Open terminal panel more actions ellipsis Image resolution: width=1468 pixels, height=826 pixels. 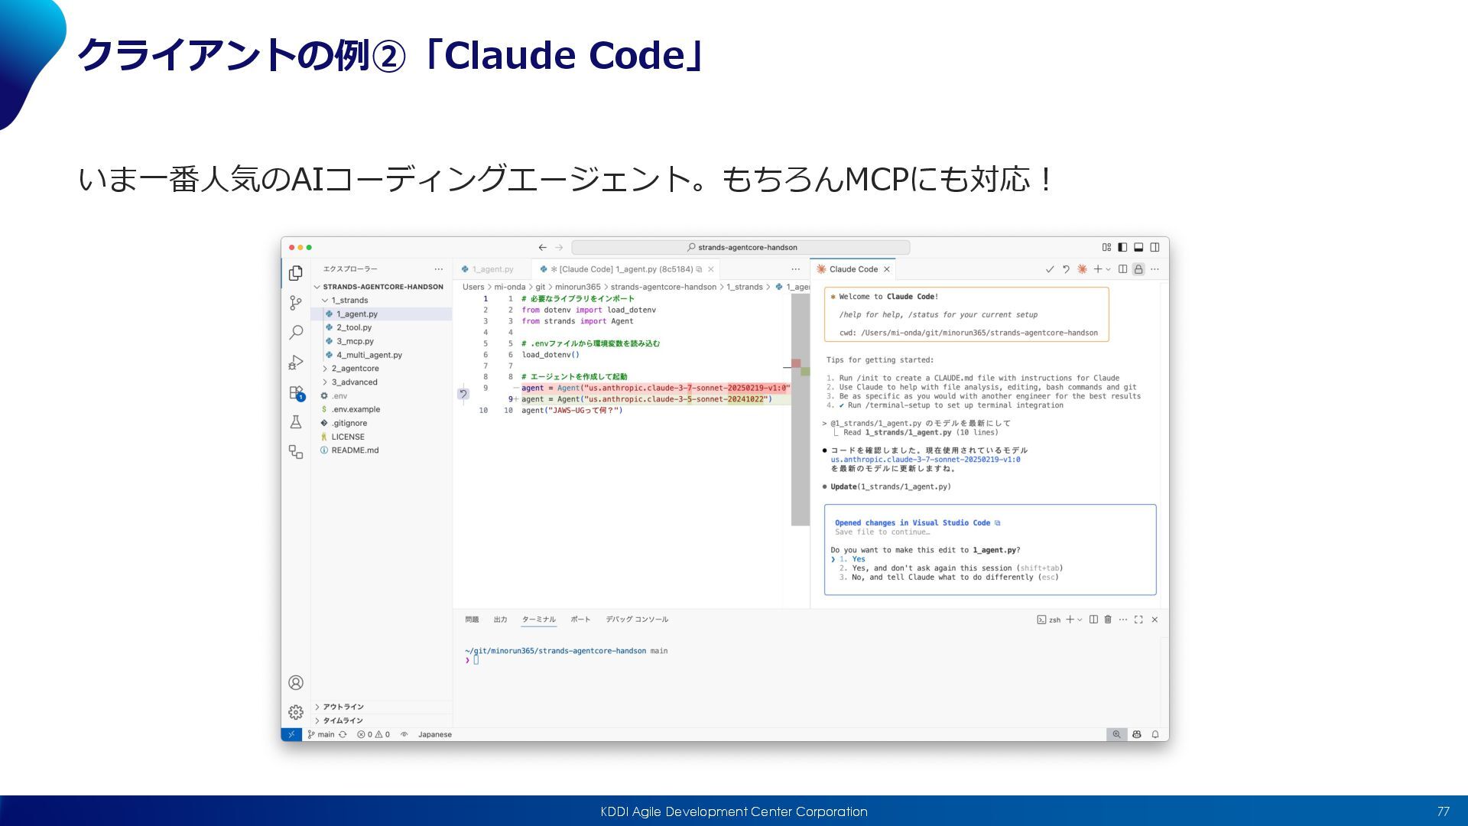1123,619
